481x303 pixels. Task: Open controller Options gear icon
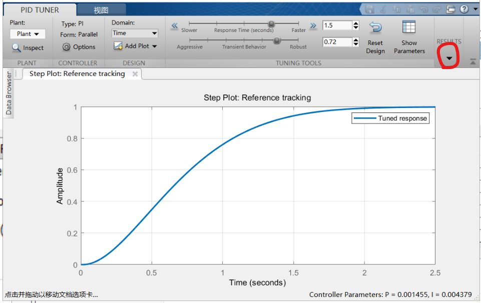(x=66, y=47)
